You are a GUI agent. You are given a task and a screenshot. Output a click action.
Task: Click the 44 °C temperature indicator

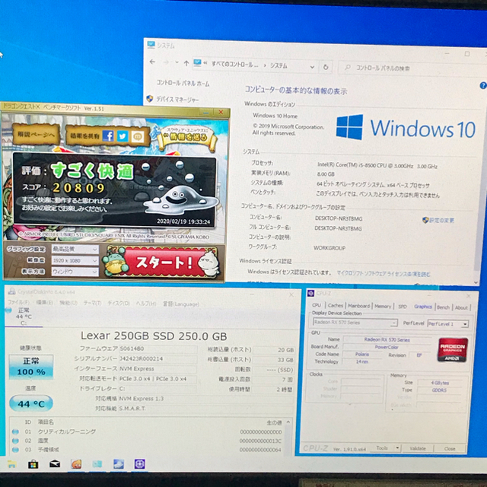coord(31,403)
